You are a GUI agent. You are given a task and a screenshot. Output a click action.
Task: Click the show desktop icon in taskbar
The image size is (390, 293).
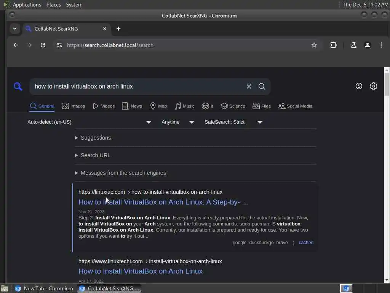(x=5, y=288)
